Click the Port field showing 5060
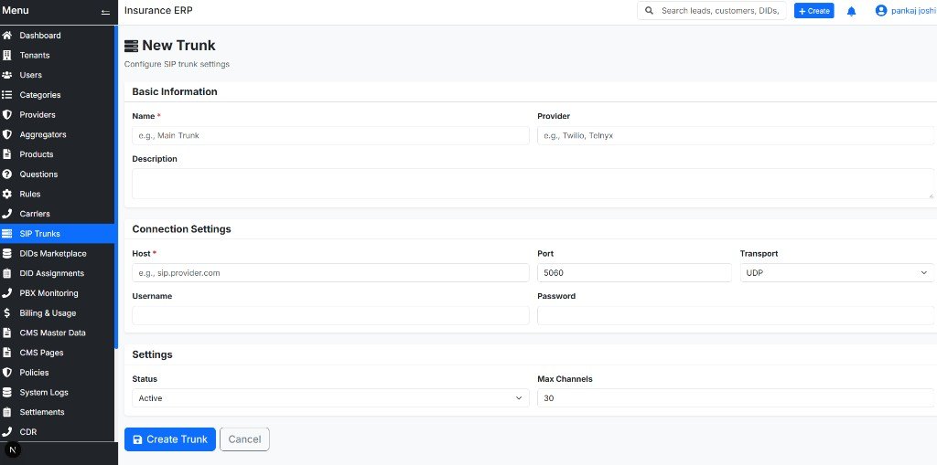Viewport: 937px width, 465px height. [x=634, y=273]
